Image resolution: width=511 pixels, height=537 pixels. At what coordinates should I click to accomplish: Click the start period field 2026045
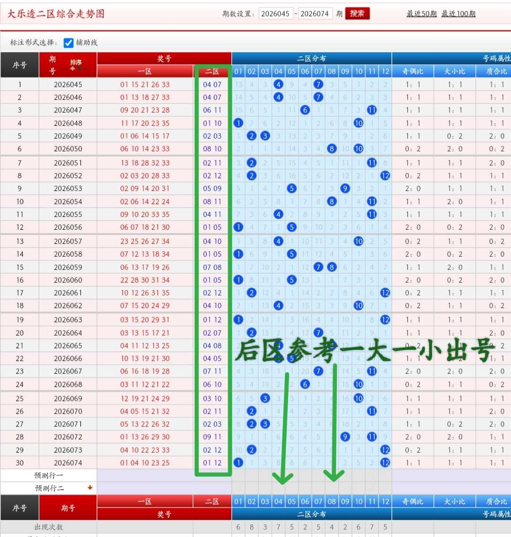(x=275, y=14)
